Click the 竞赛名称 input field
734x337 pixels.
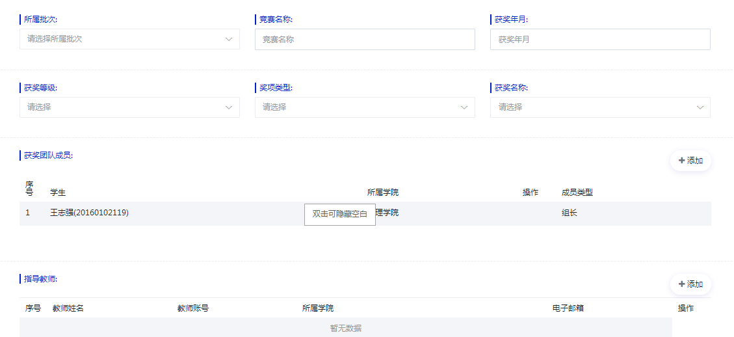click(365, 40)
